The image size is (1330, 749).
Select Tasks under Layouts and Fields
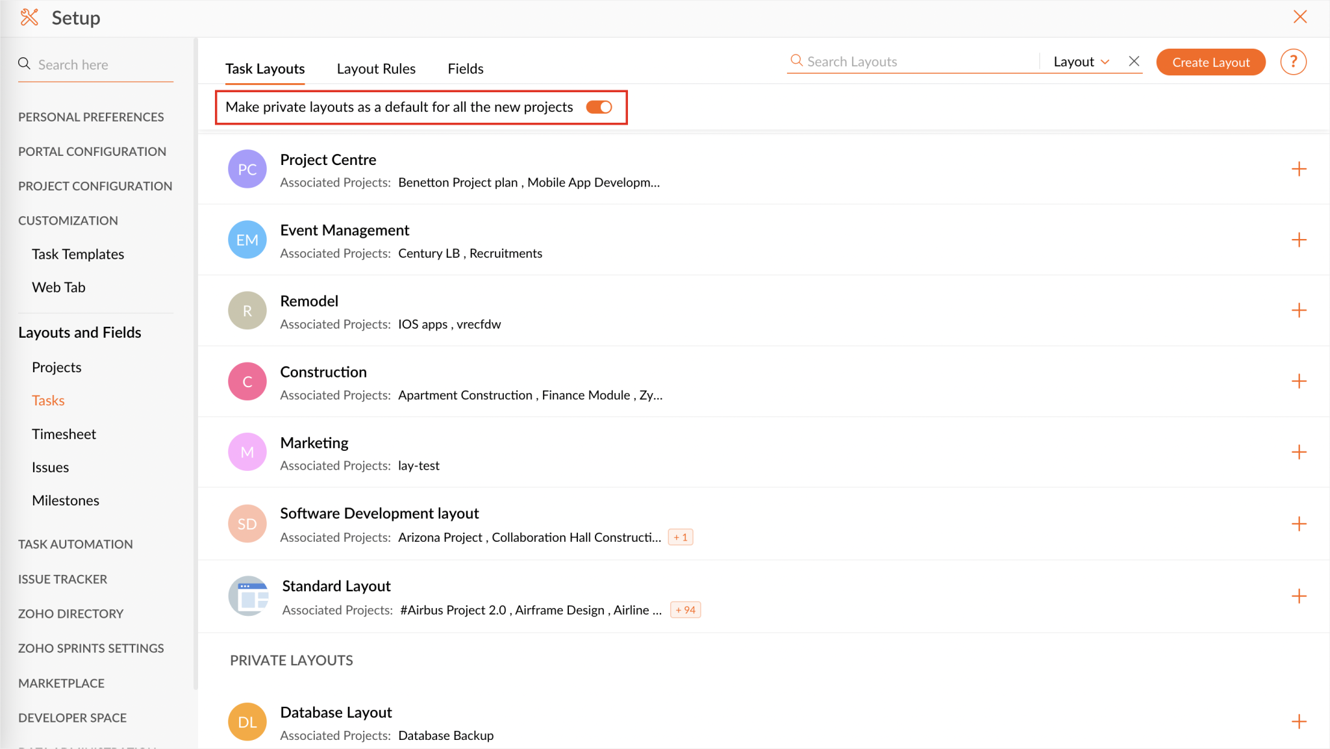click(x=48, y=400)
